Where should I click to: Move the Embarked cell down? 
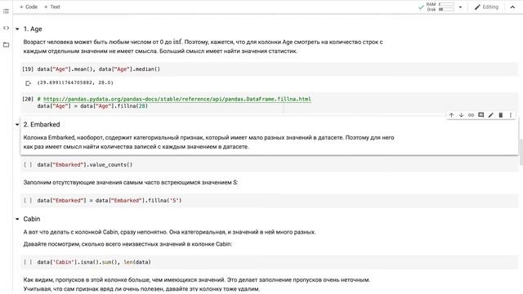[x=461, y=115]
